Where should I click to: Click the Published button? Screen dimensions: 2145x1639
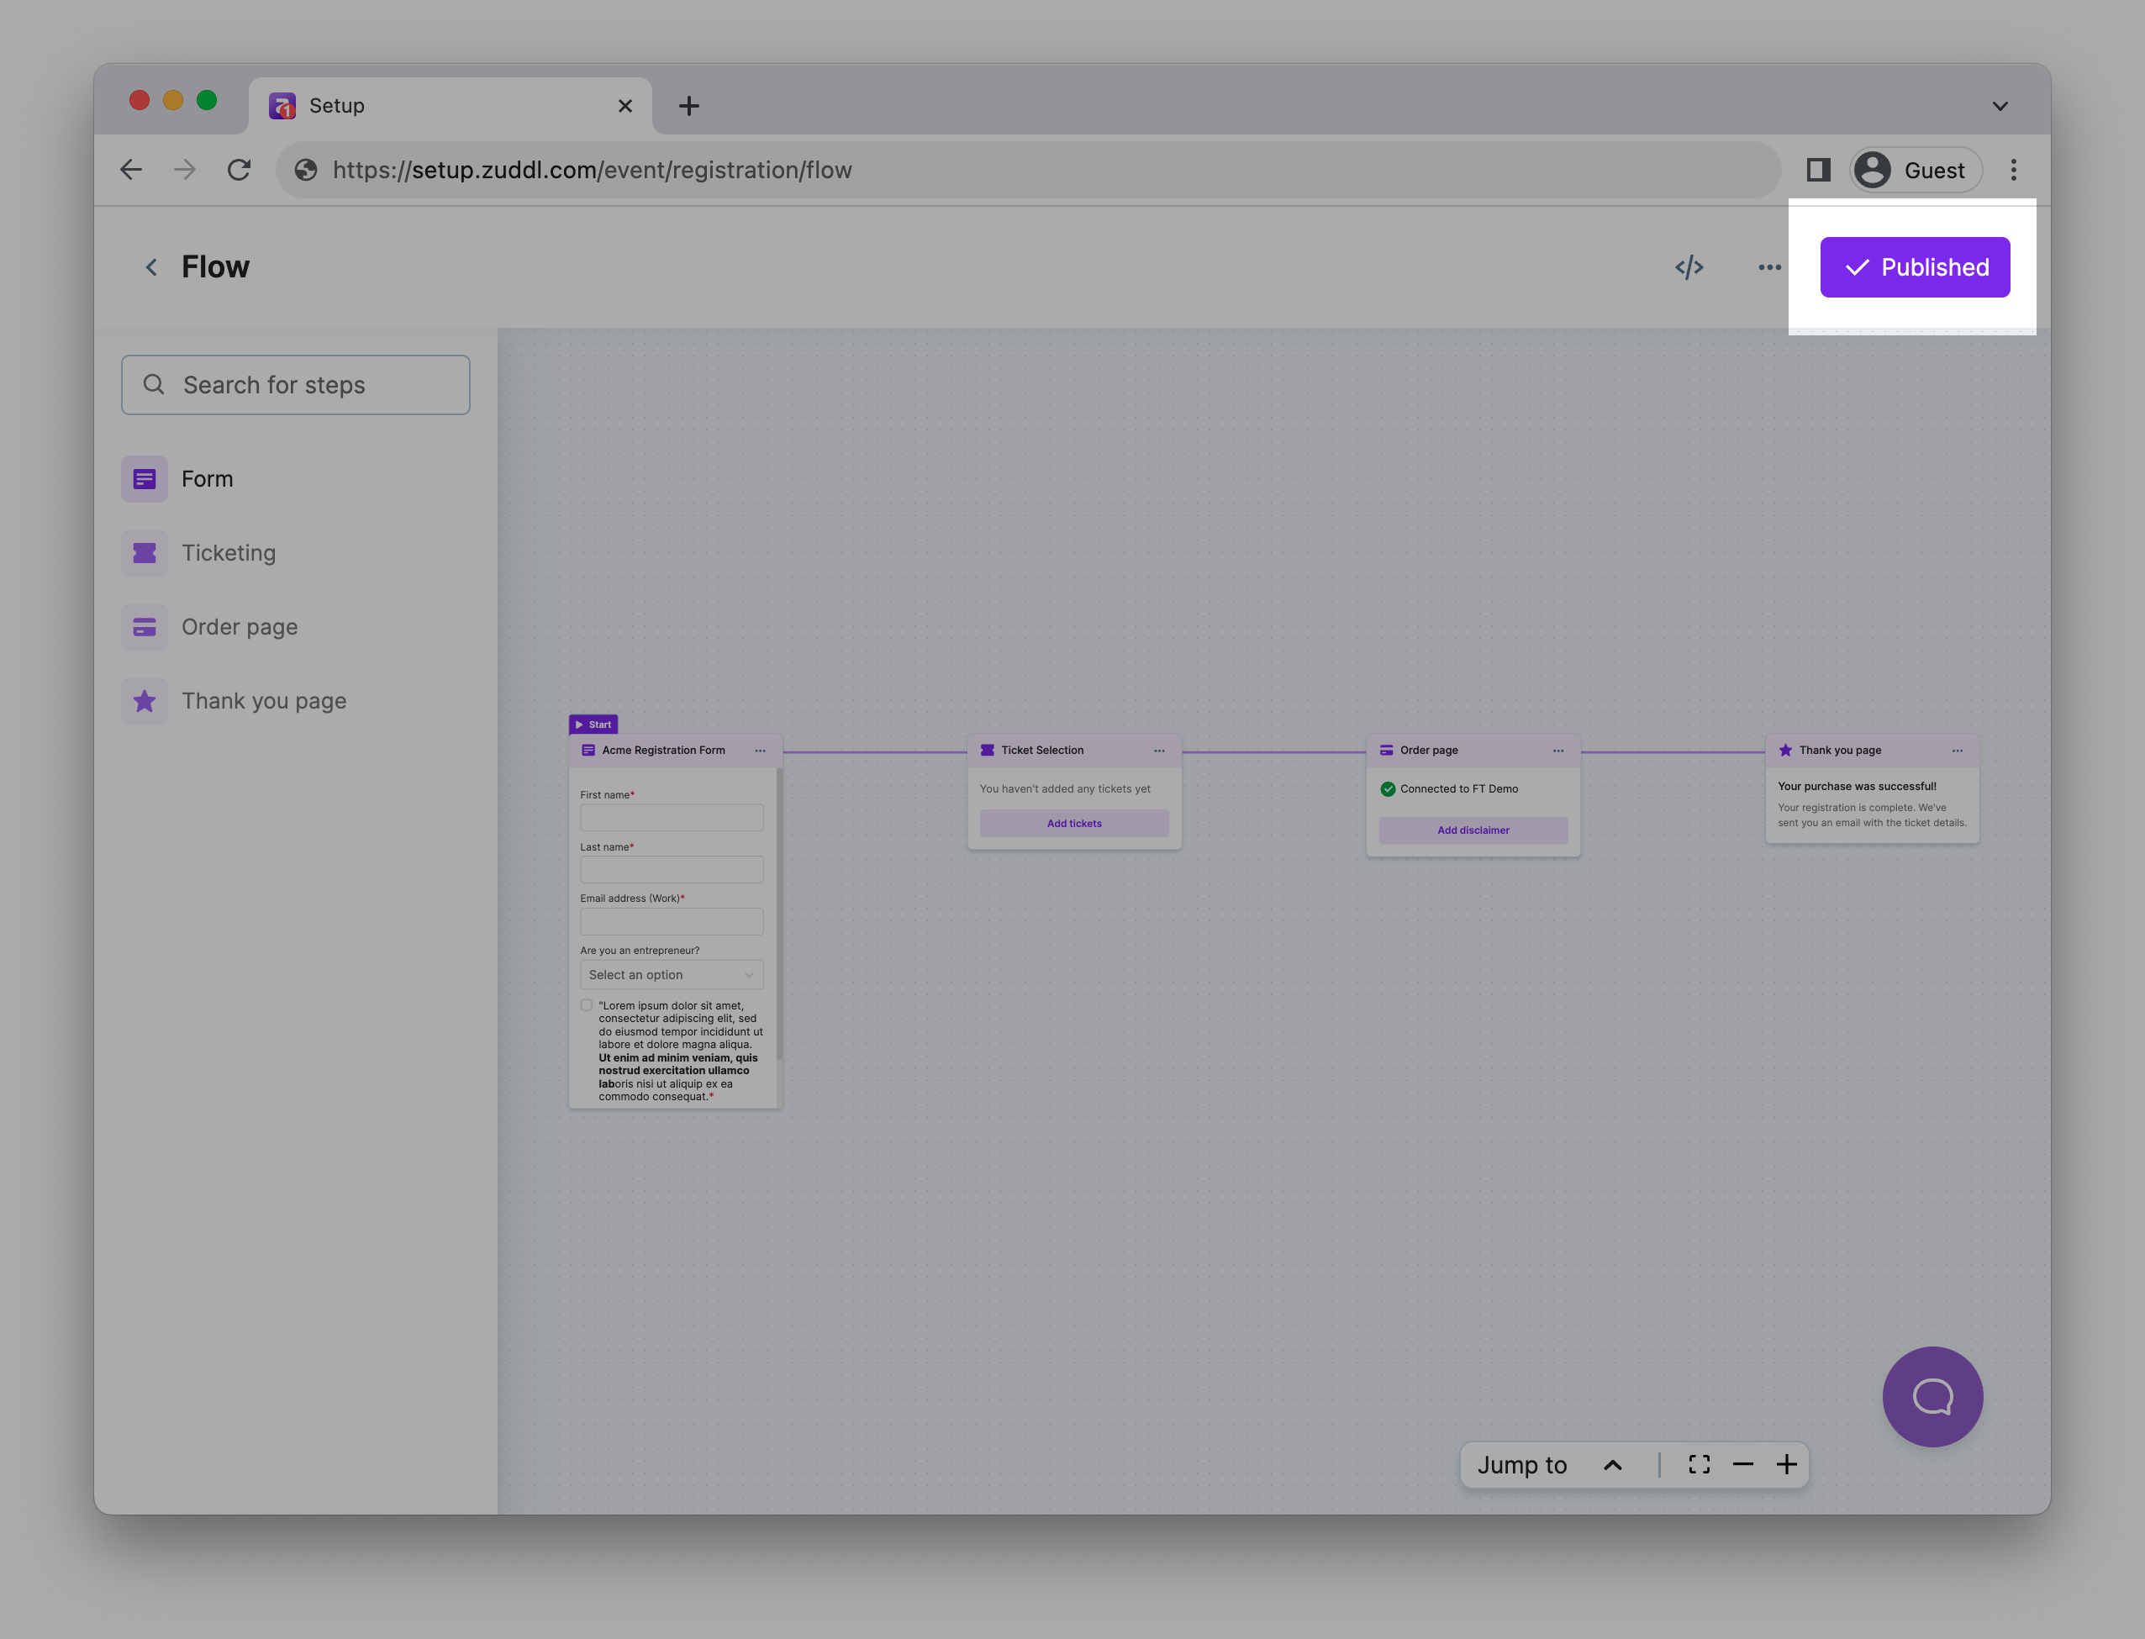tap(1914, 267)
